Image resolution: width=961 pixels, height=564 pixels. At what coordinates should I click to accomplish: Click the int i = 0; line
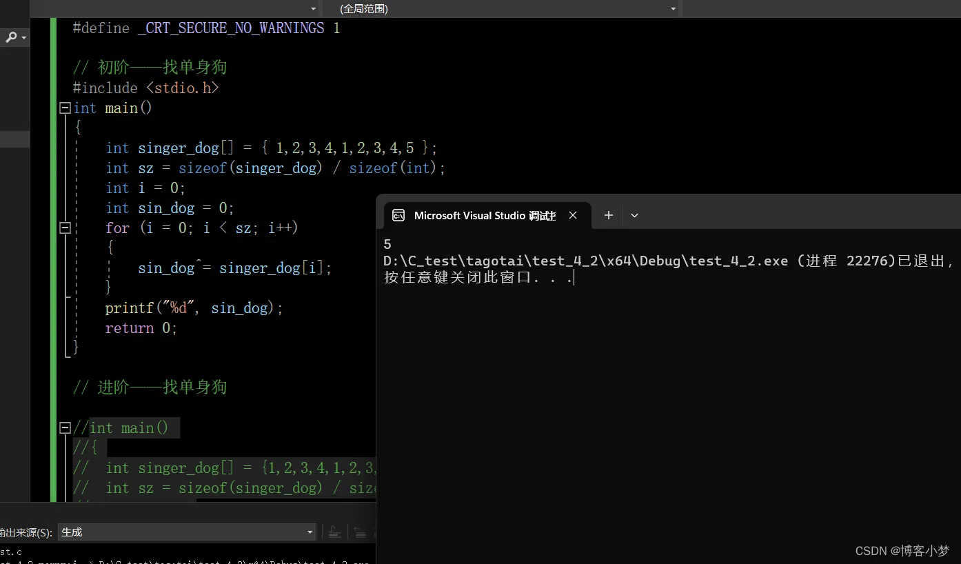click(145, 188)
